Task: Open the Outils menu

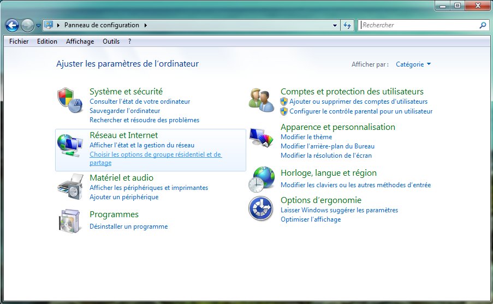Action: (x=111, y=41)
